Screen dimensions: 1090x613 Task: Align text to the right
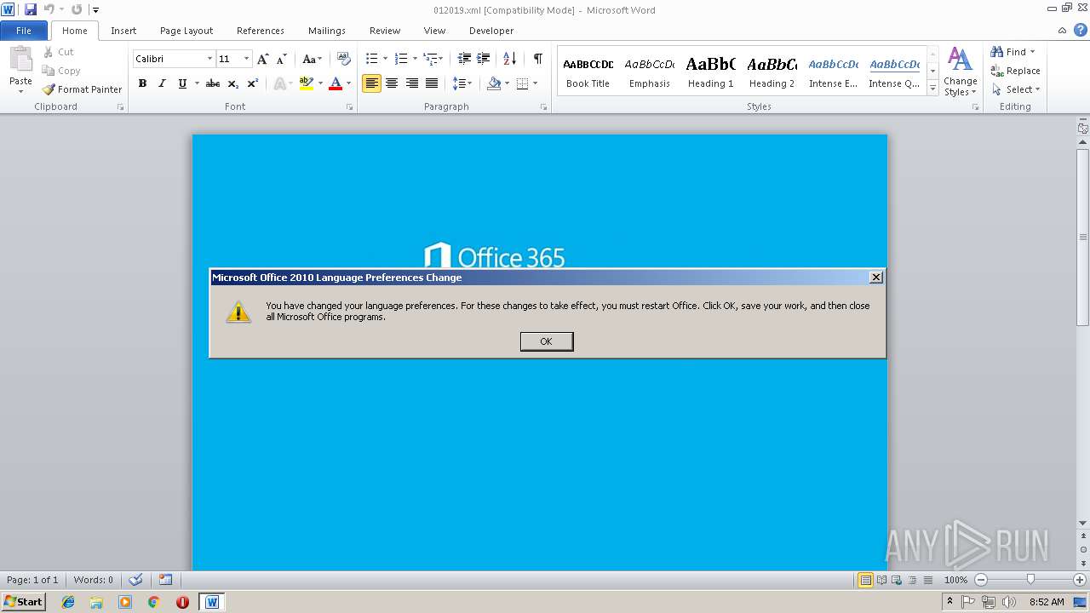click(412, 83)
